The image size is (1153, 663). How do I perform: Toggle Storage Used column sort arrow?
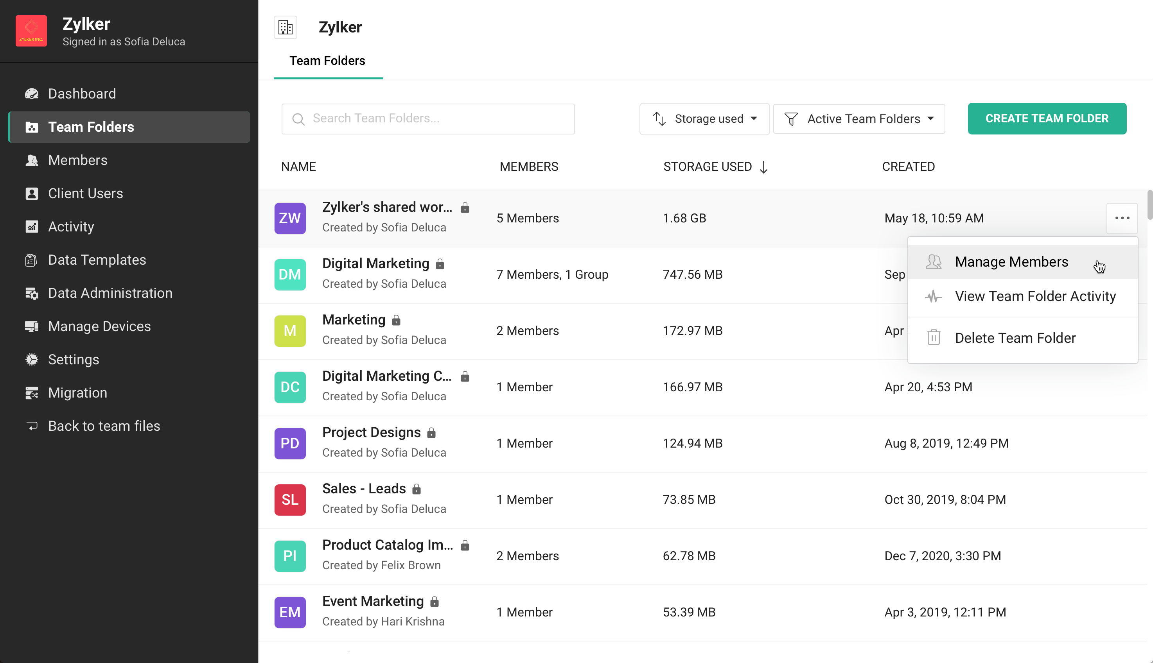pos(764,167)
